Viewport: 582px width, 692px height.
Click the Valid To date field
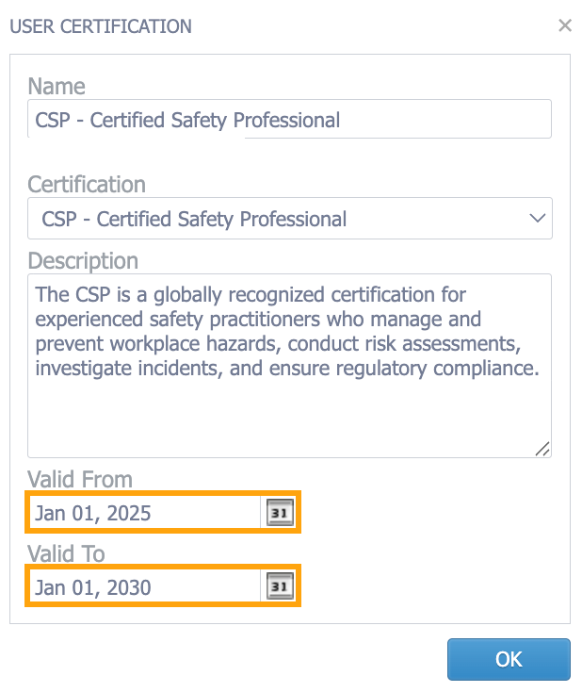(143, 587)
